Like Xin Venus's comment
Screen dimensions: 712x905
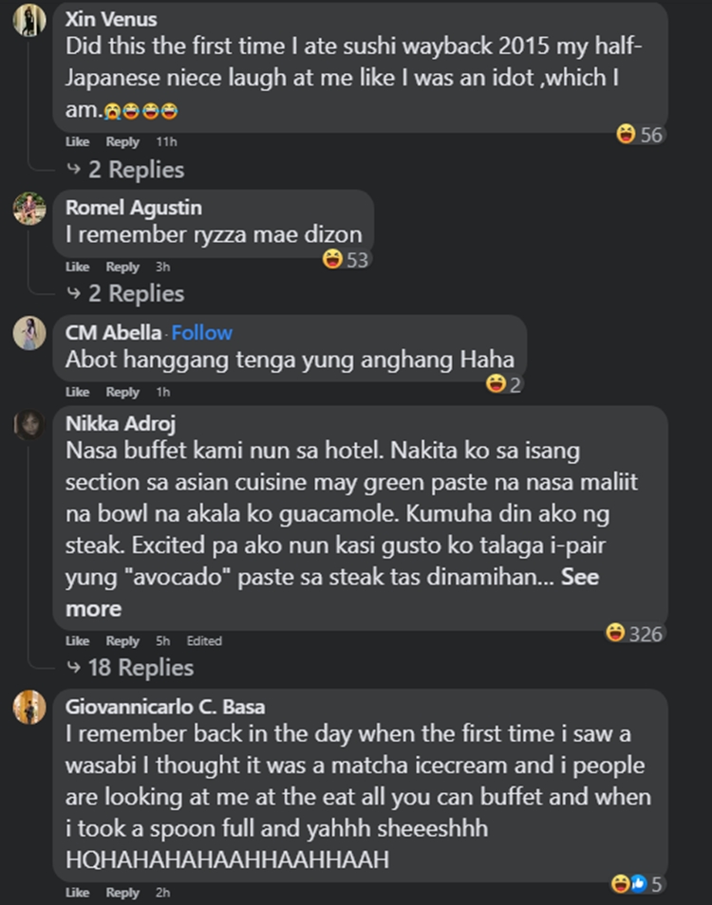pyautogui.click(x=77, y=142)
